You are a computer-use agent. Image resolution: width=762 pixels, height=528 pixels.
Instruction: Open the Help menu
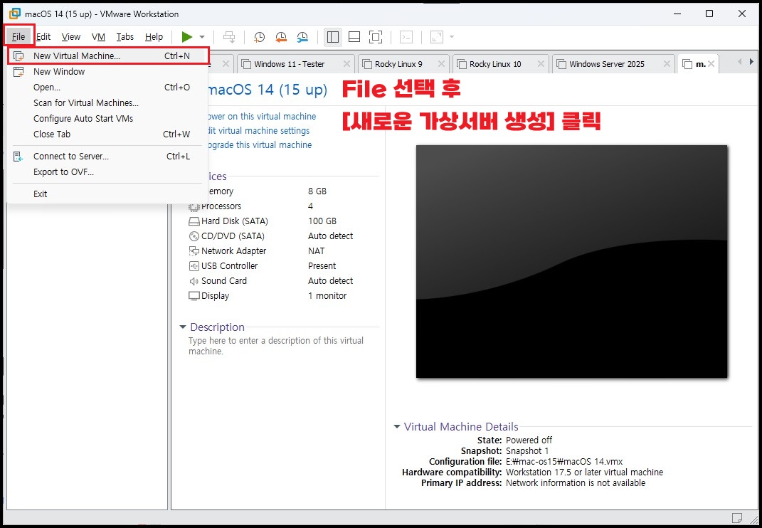(154, 37)
